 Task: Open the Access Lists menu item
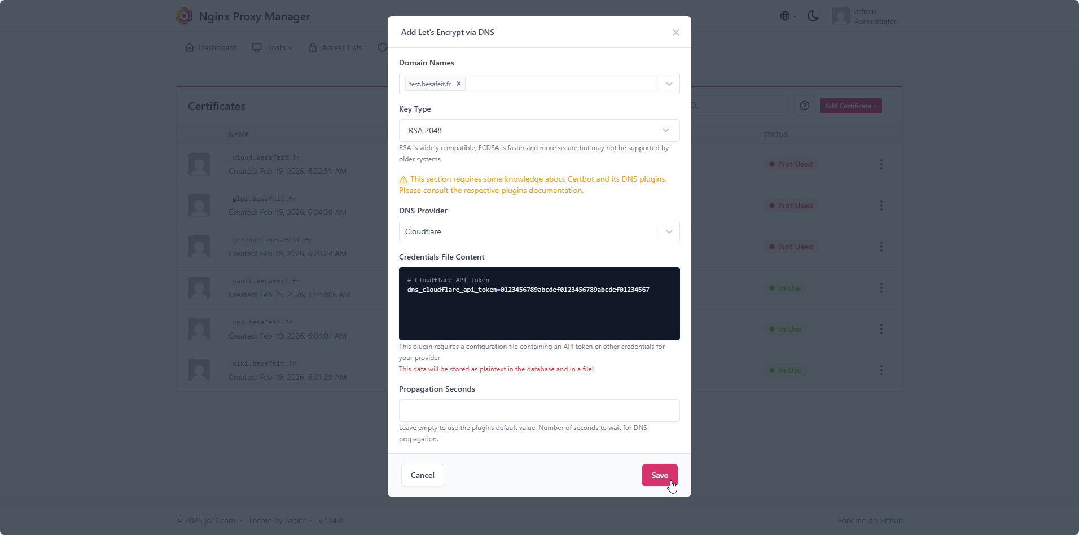point(335,47)
